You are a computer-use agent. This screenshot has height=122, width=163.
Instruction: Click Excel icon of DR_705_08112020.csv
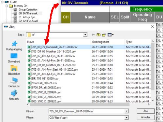(x=29, y=78)
